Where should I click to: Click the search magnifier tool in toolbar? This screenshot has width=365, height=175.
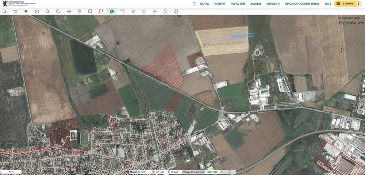click(4, 11)
